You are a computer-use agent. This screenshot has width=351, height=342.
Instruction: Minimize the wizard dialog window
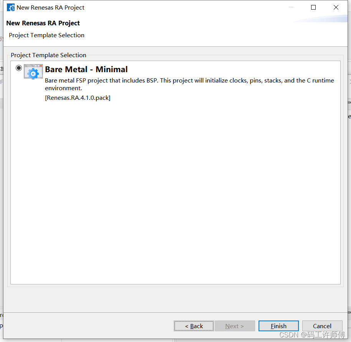291,7
